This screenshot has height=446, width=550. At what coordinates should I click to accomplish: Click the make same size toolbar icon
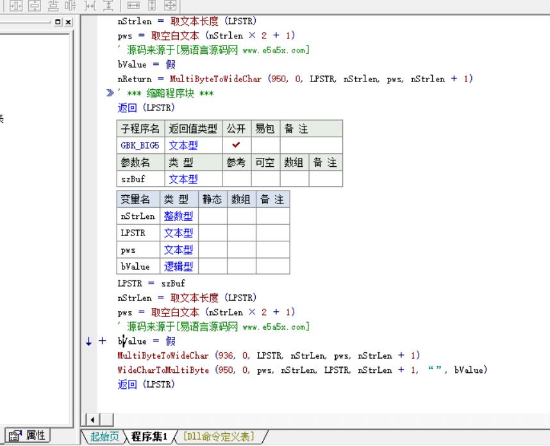171,5
